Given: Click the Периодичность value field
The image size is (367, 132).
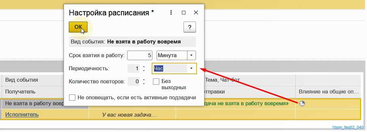Looking at the screenshot, I should 133,69.
